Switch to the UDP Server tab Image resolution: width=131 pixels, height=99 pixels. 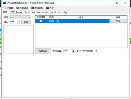point(42,12)
